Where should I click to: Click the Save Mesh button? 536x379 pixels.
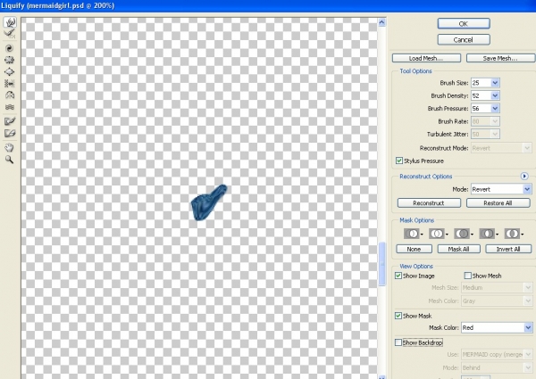(x=500, y=58)
